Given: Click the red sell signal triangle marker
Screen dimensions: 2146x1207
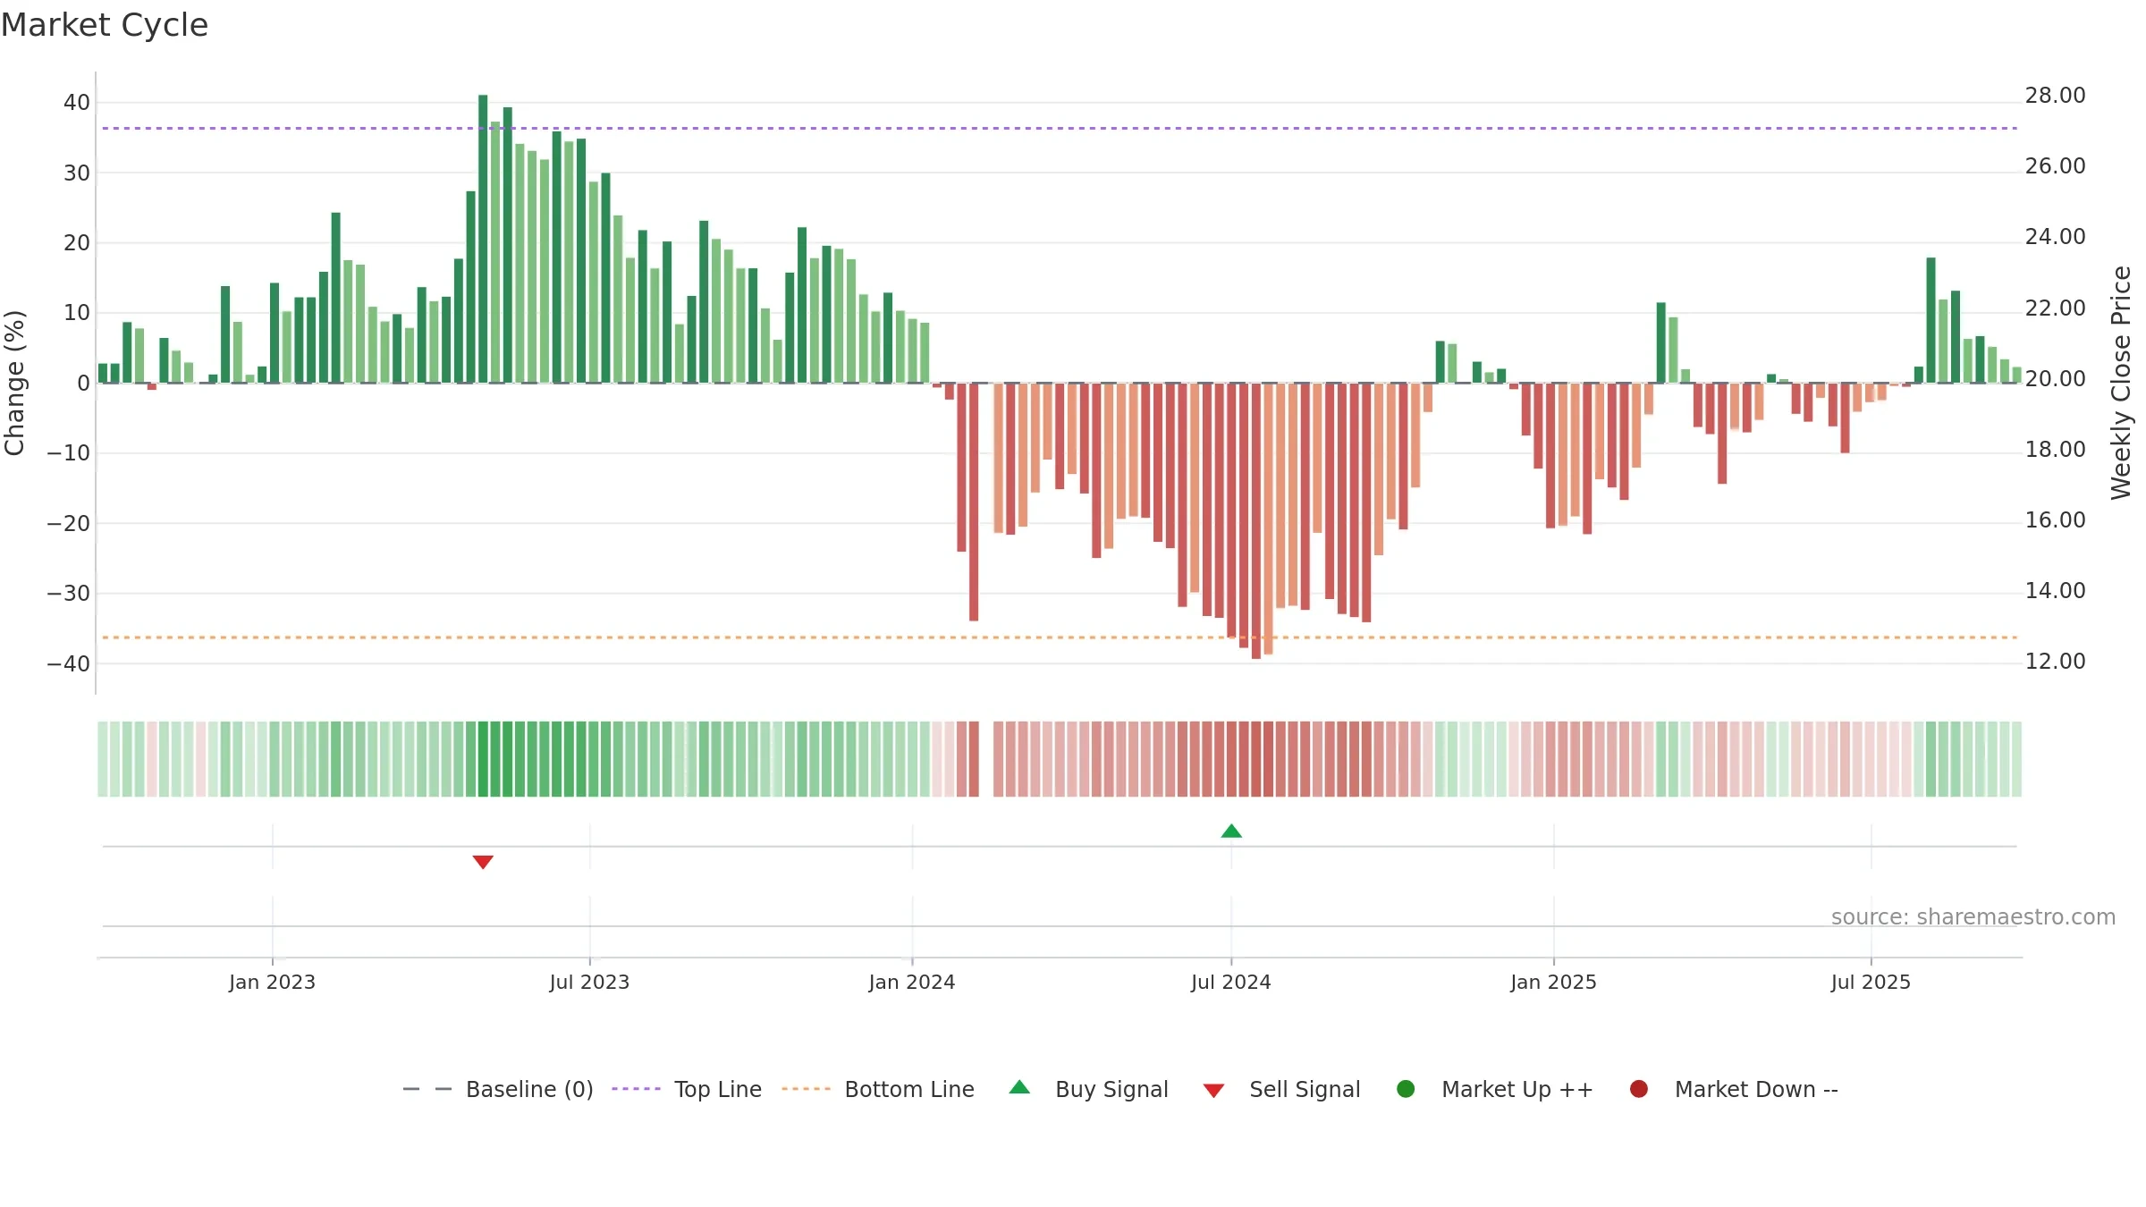Looking at the screenshot, I should point(483,862).
